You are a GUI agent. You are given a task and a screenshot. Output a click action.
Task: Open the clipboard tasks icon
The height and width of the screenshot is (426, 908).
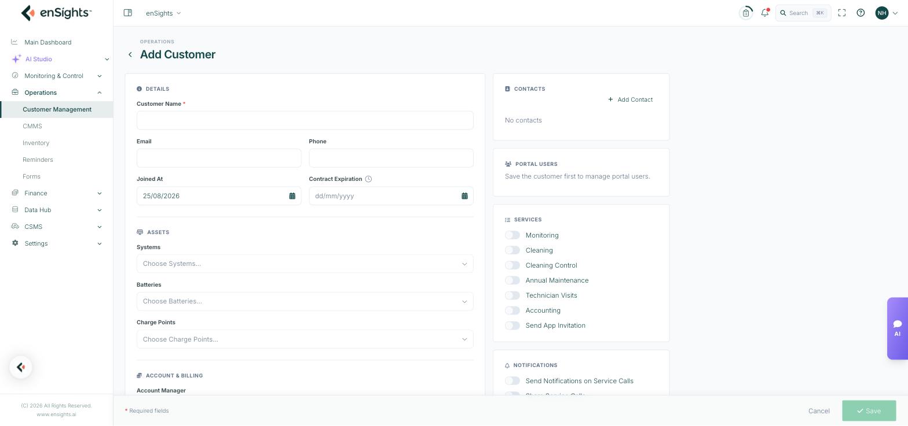746,13
